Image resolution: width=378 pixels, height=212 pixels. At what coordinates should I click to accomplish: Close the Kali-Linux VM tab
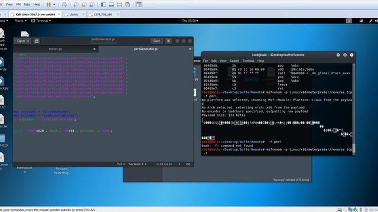[59, 14]
